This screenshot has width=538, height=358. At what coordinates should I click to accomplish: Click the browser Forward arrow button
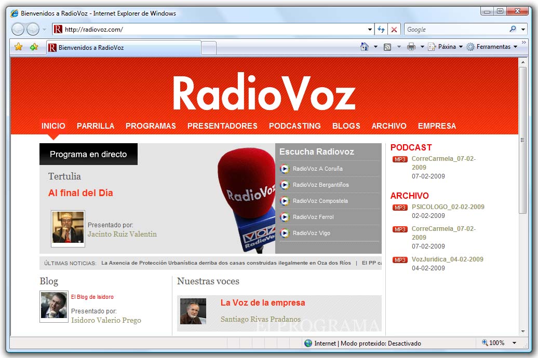coord(33,30)
